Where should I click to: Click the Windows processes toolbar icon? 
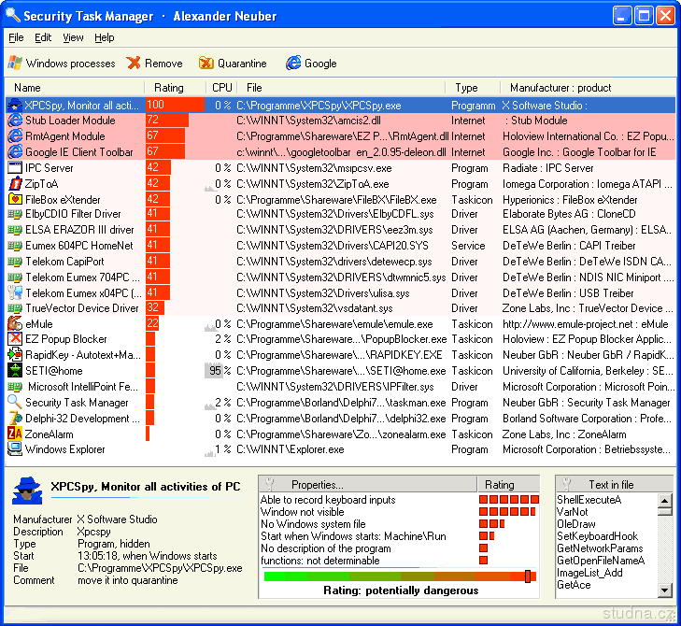coord(15,64)
